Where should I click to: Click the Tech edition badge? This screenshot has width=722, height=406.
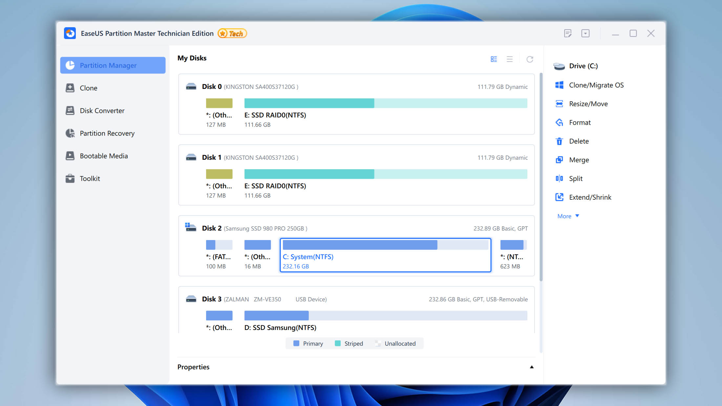[232, 33]
